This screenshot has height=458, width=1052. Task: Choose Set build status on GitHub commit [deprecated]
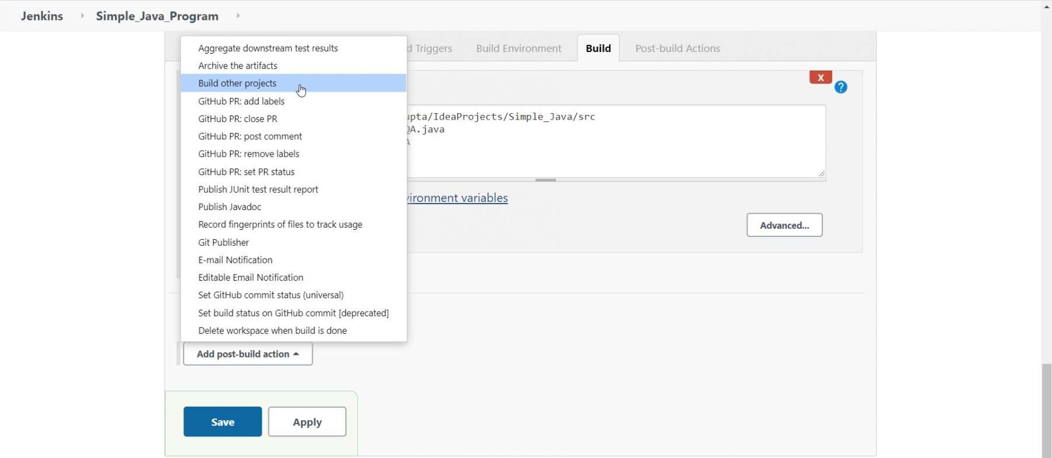pos(293,313)
